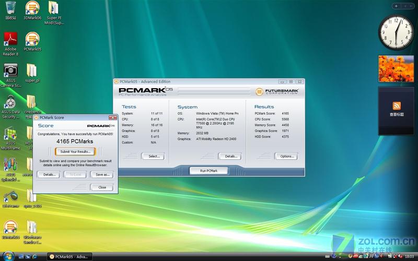Open the Windows Start orb

8,256
